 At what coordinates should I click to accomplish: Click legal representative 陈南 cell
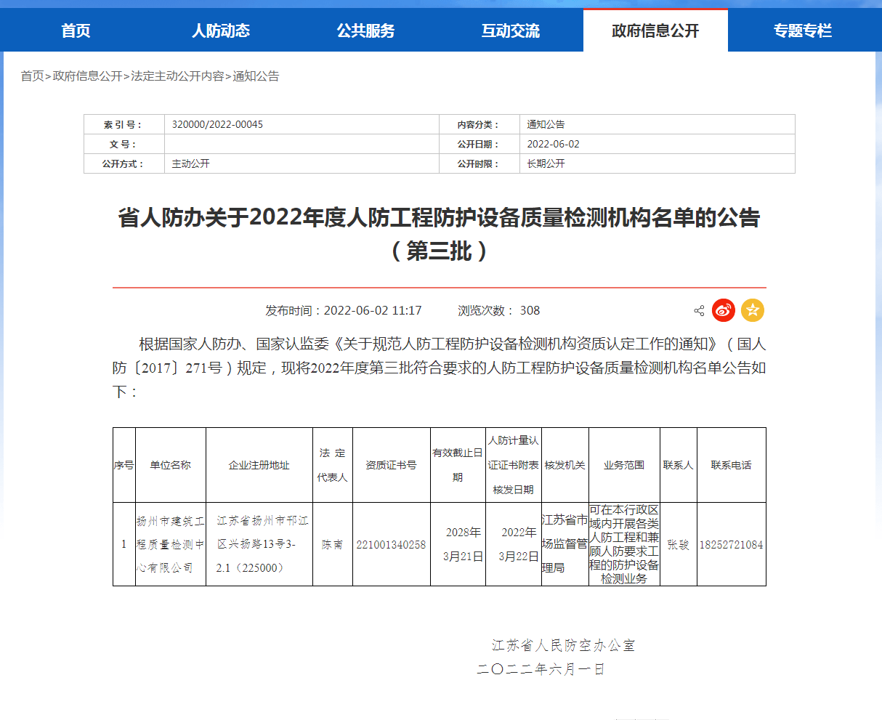click(333, 544)
